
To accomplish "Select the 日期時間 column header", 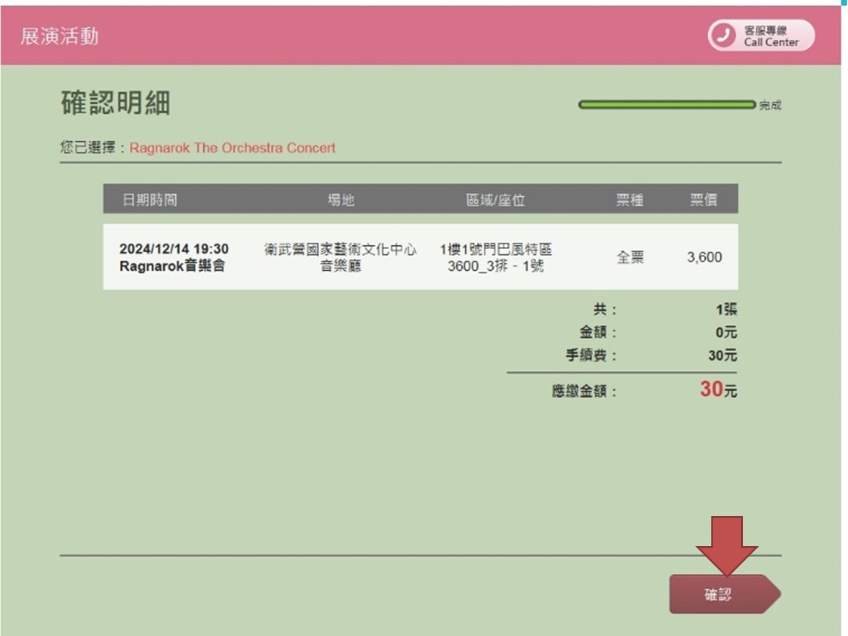I will click(150, 199).
